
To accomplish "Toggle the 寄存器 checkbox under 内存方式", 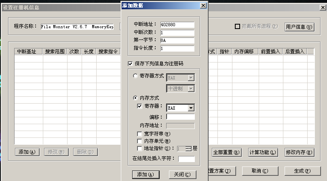I will coord(140,106).
